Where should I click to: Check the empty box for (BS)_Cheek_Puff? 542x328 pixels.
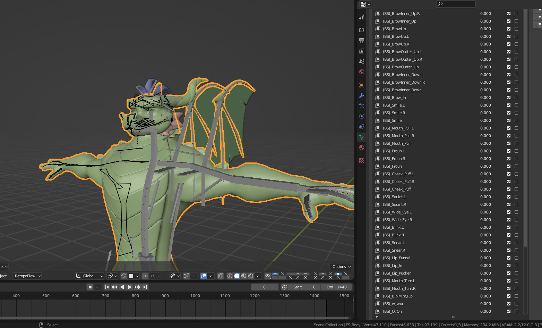point(516,189)
